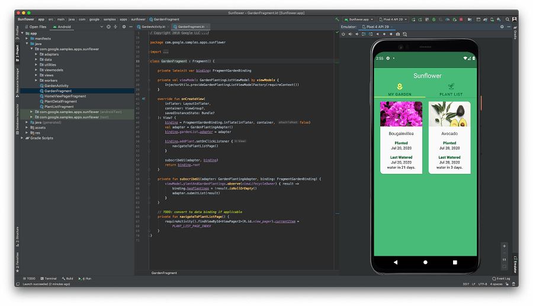
Task: Click the phone's recent apps square
Action: [x=455, y=262]
